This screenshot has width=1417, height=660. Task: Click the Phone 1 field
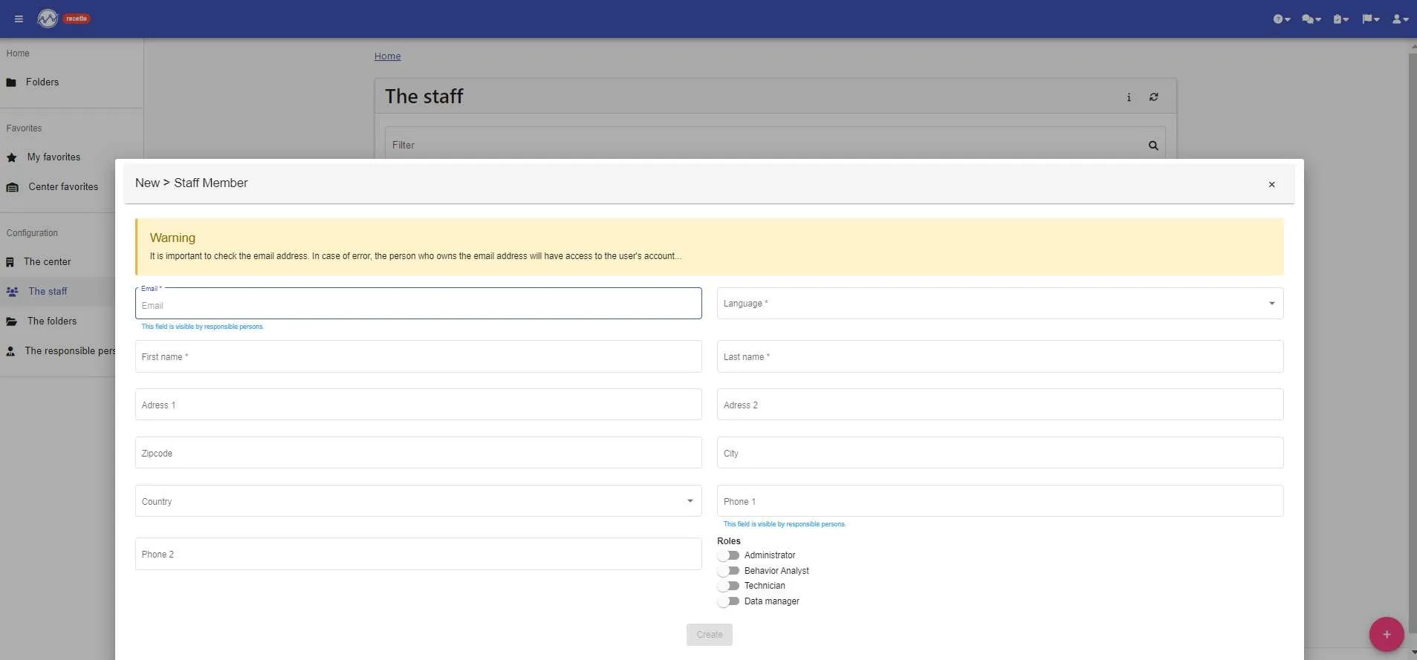(999, 501)
